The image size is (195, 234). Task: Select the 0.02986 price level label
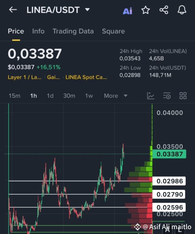[169, 181]
